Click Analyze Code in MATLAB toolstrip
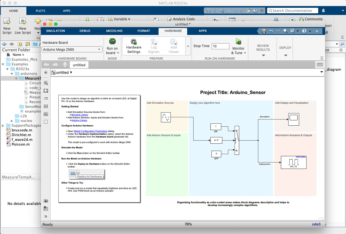The image size is (346, 234). [x=181, y=19]
